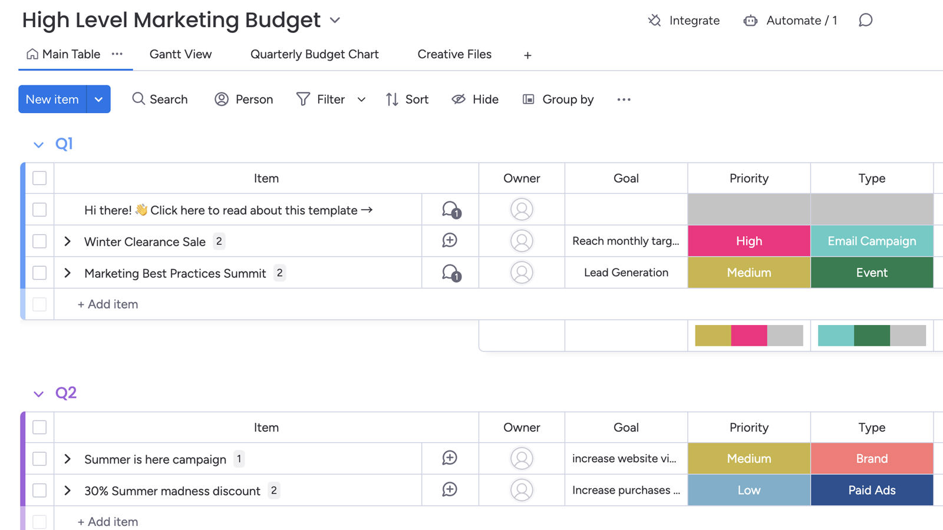Check the Winter Clearance Sale row checkbox
The height and width of the screenshot is (530, 943).
click(x=39, y=241)
